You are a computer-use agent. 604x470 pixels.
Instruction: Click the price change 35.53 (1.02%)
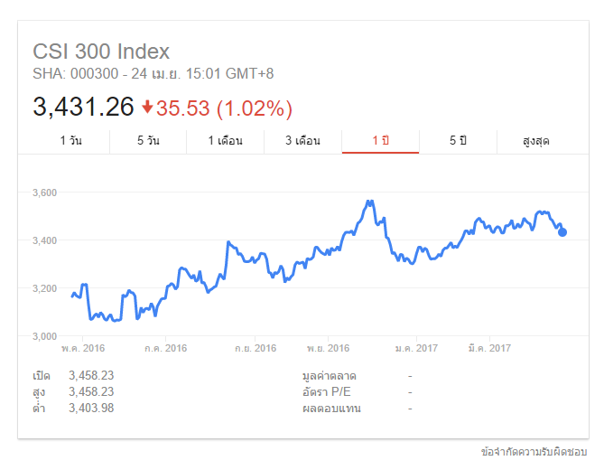(x=224, y=108)
